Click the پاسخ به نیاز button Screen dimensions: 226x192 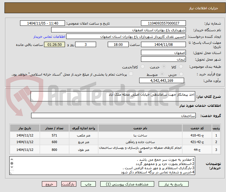174,184
